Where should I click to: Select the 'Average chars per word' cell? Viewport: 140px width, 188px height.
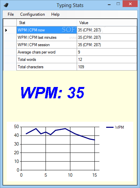(47, 52)
